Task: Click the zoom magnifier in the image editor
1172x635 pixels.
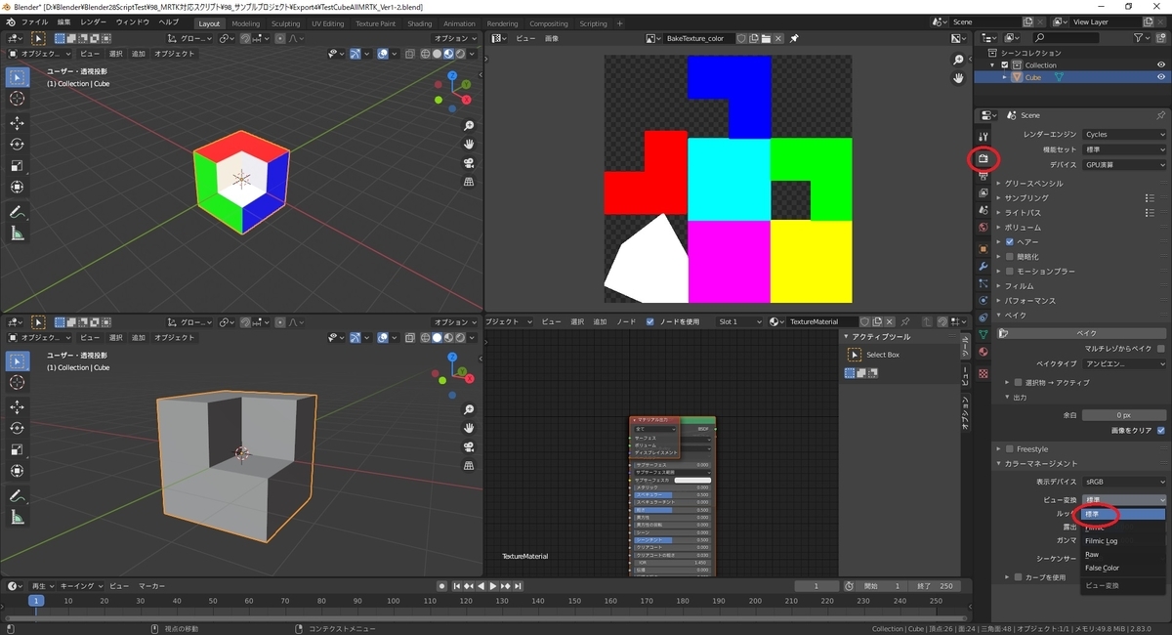Action: point(958,60)
